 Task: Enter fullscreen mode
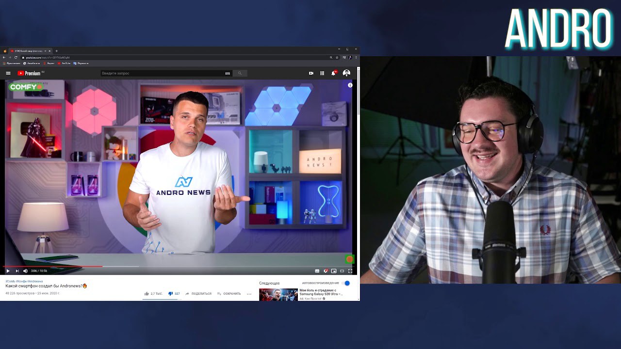point(350,271)
